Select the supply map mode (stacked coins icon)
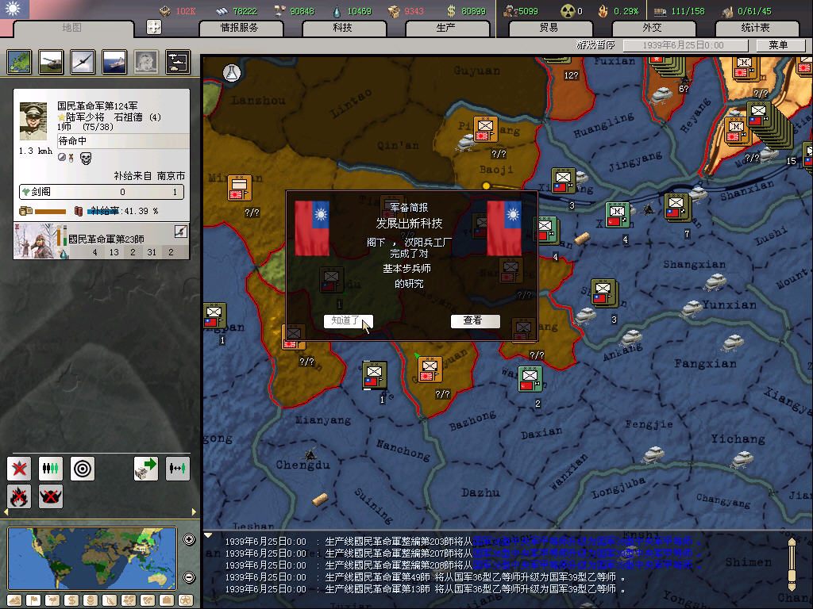Screen dimensions: 813x609 [x=91, y=601]
